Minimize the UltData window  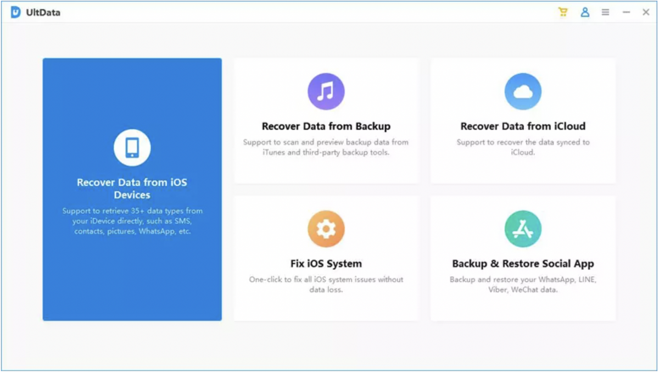pos(626,12)
